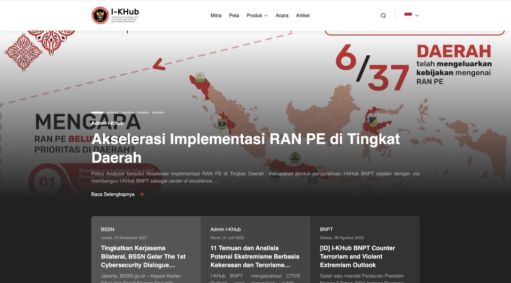The height and width of the screenshot is (283, 511).
Task: Click the BNPT source label on card
Action: click(326, 229)
